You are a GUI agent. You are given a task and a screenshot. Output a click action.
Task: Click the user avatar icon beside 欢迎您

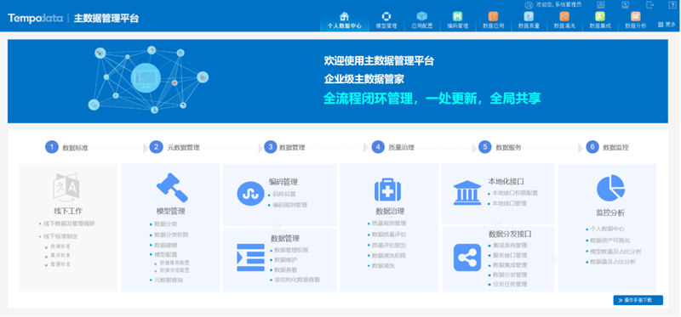coord(529,5)
